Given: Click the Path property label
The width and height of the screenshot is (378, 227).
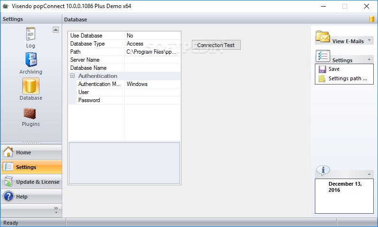Looking at the screenshot, I should click(76, 52).
